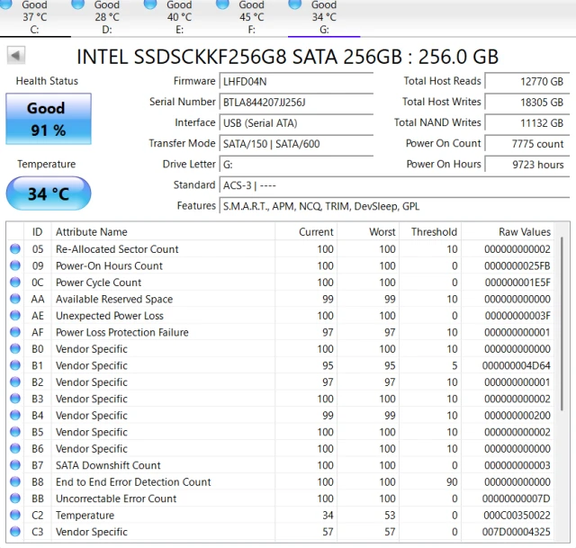Click status dot for C2 Temperature row
The image size is (576, 548).
(x=15, y=515)
